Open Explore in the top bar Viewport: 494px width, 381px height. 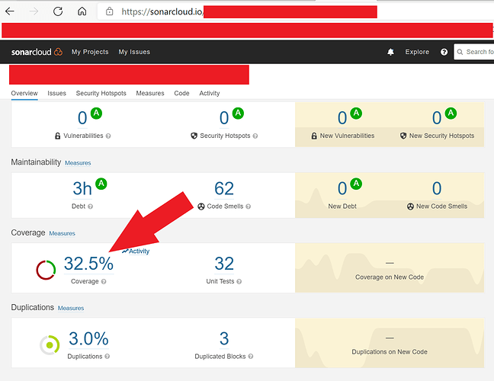pos(417,52)
